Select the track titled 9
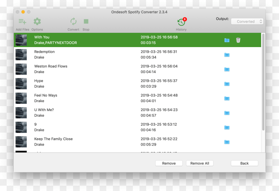Viewport: 279px width, 191px height. [x=36, y=124]
